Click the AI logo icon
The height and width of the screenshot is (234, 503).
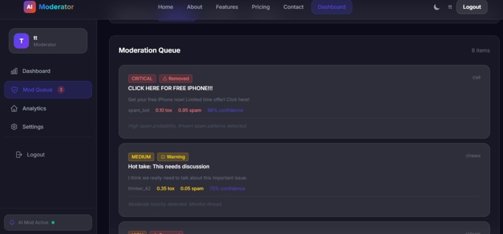click(x=29, y=7)
